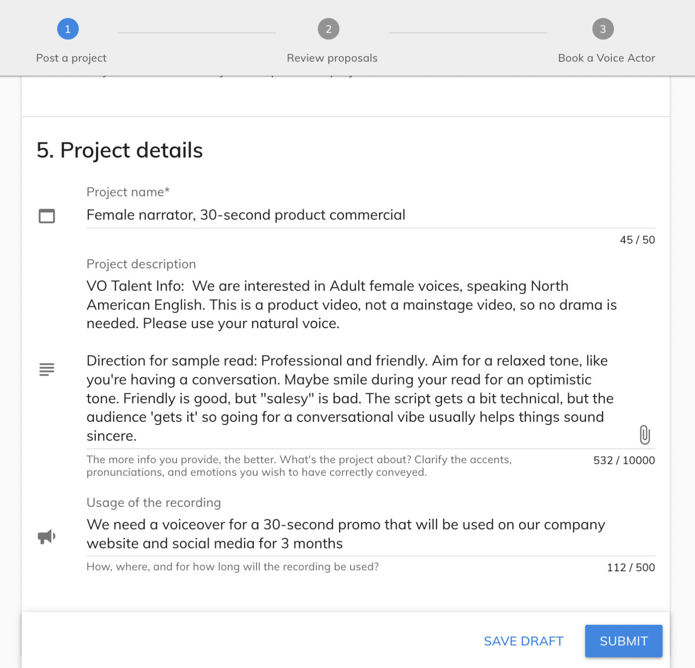Click the description helper hint text
Screen dimensions: 695x668
pos(299,466)
